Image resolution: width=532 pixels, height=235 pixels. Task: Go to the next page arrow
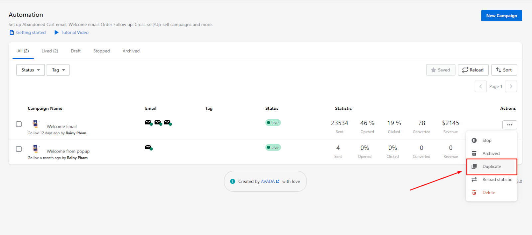(x=511, y=86)
